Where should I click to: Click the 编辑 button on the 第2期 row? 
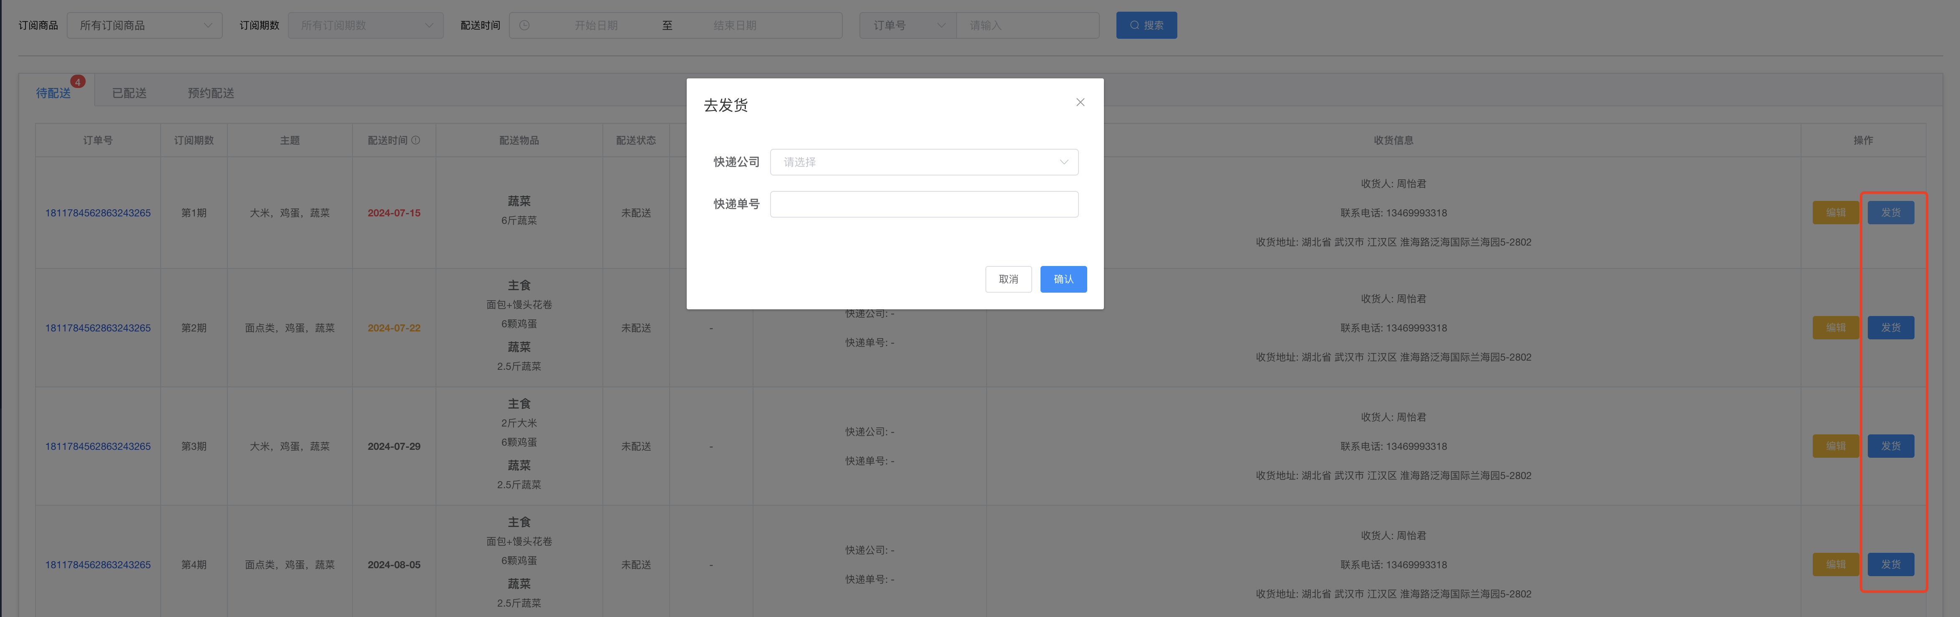pos(1835,328)
